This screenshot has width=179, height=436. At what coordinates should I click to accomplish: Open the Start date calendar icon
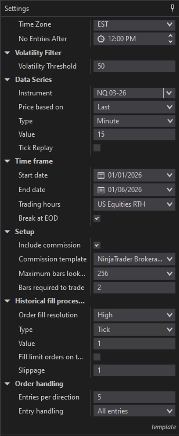click(x=101, y=175)
